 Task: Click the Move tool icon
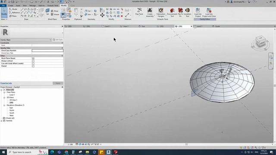pos(102,15)
